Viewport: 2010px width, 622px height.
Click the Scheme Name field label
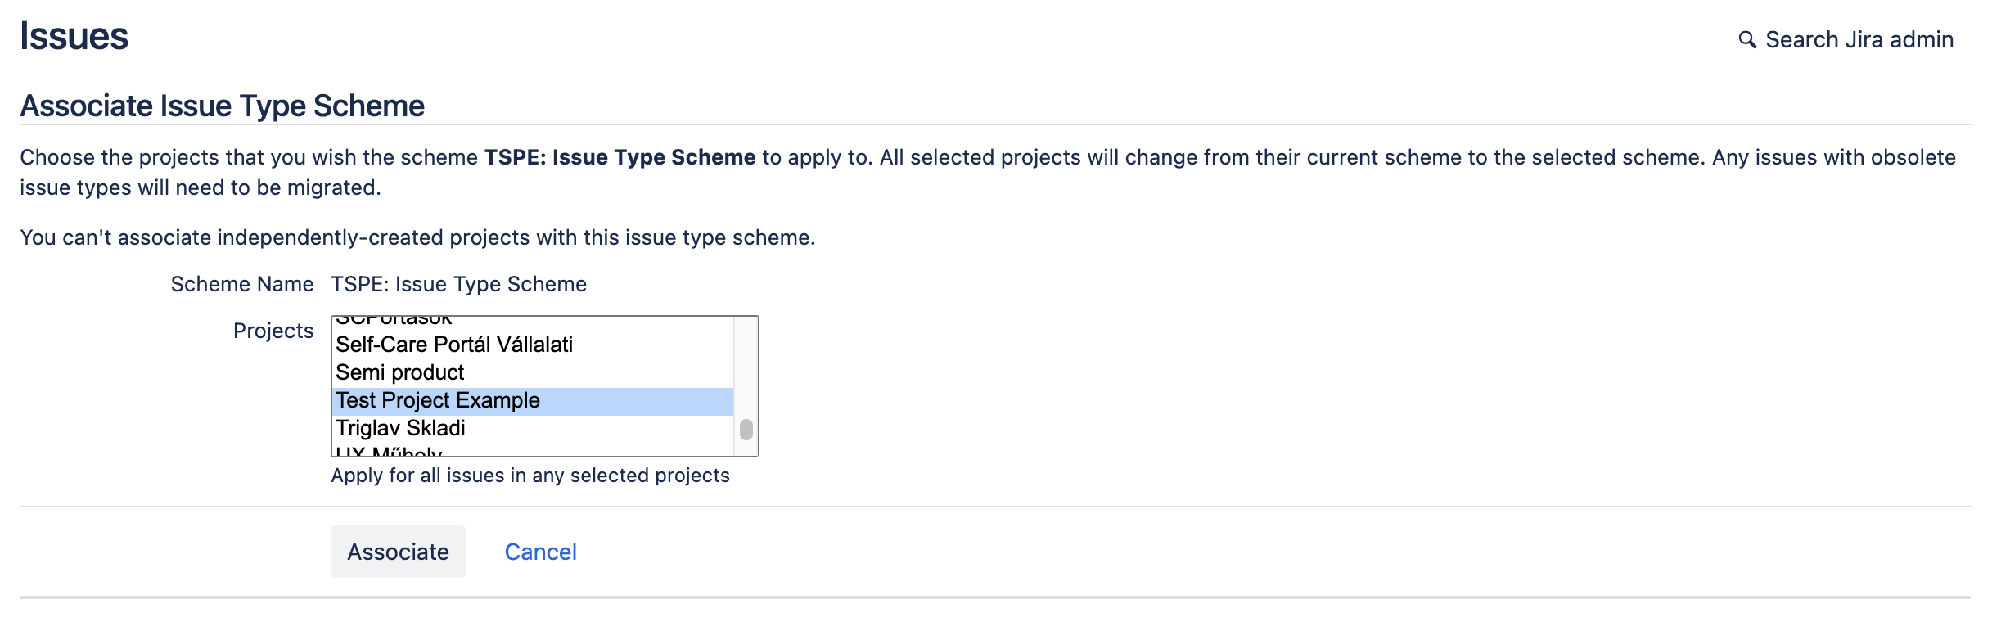[241, 284]
